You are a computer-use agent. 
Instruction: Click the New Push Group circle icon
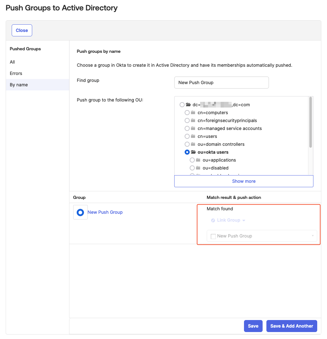tap(80, 212)
